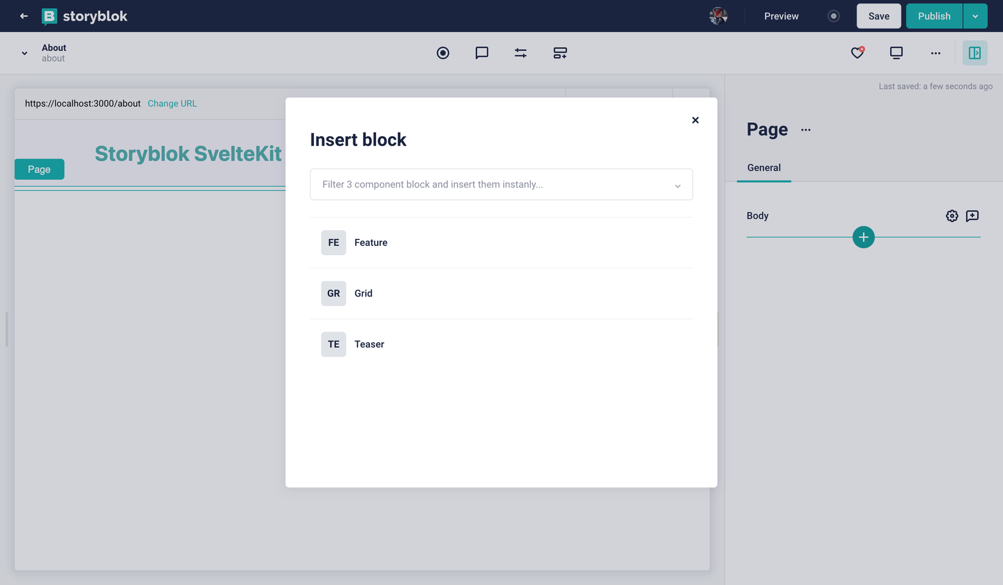This screenshot has height=585, width=1003.
Task: Open the Publish options dropdown arrow
Action: point(975,16)
